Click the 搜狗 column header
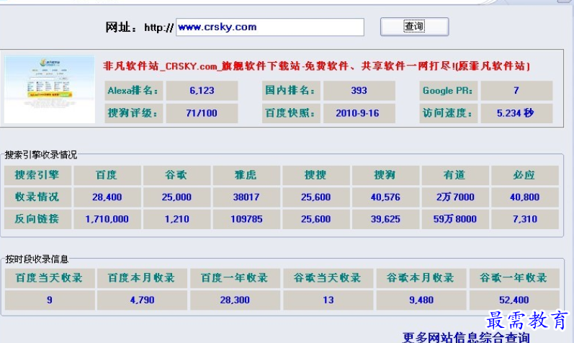 (385, 175)
